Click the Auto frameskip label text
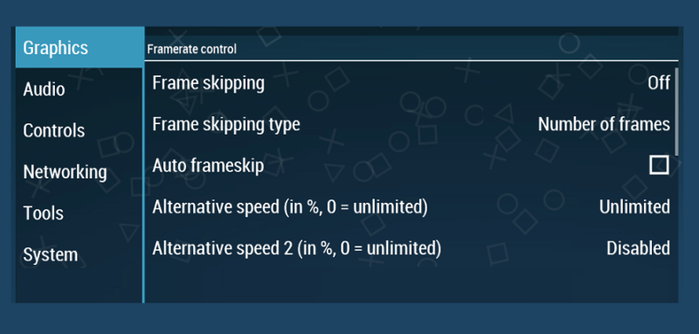This screenshot has height=334, width=699. 208,165
